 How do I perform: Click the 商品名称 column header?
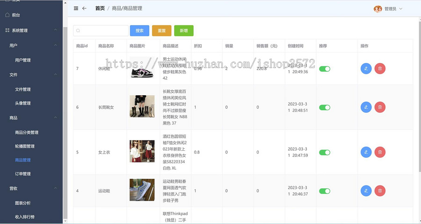[x=106, y=46]
